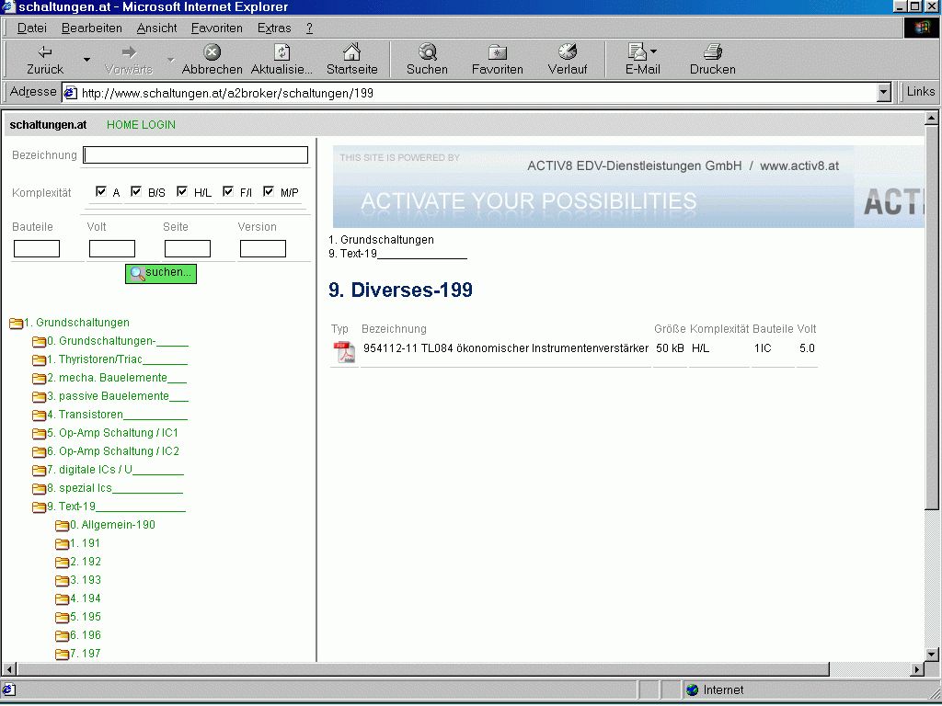Click folder icon next to 6. 196
This screenshot has height=706, width=942.
click(x=62, y=636)
